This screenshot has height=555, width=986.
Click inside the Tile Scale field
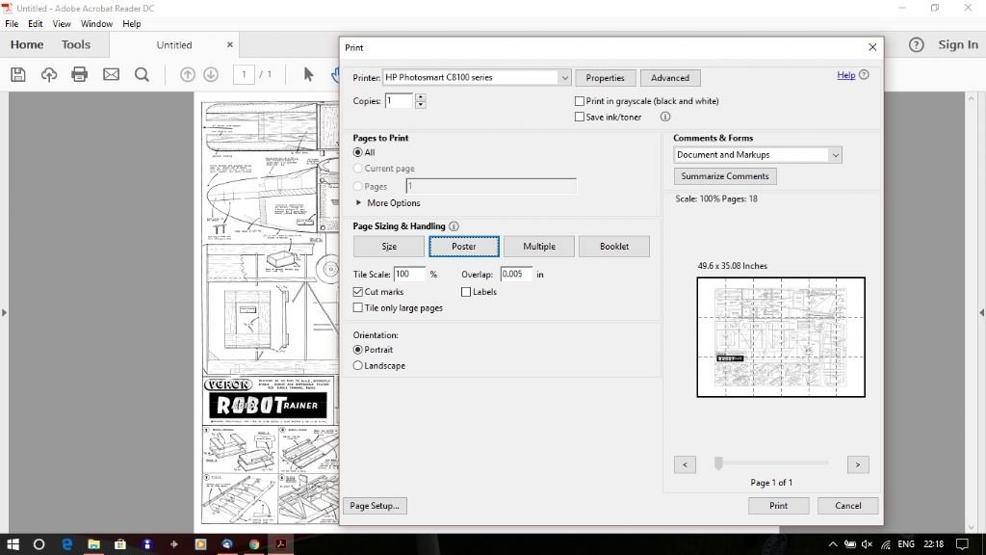click(x=411, y=274)
